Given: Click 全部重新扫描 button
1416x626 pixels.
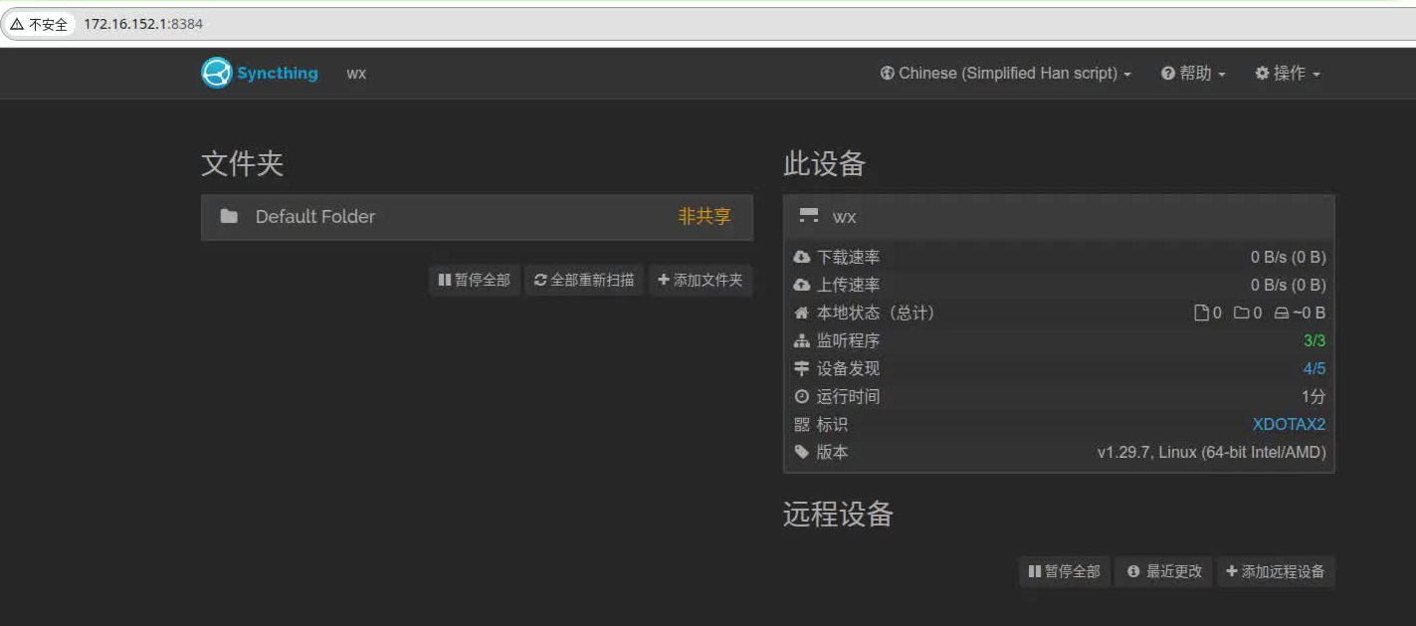Looking at the screenshot, I should click(x=584, y=281).
